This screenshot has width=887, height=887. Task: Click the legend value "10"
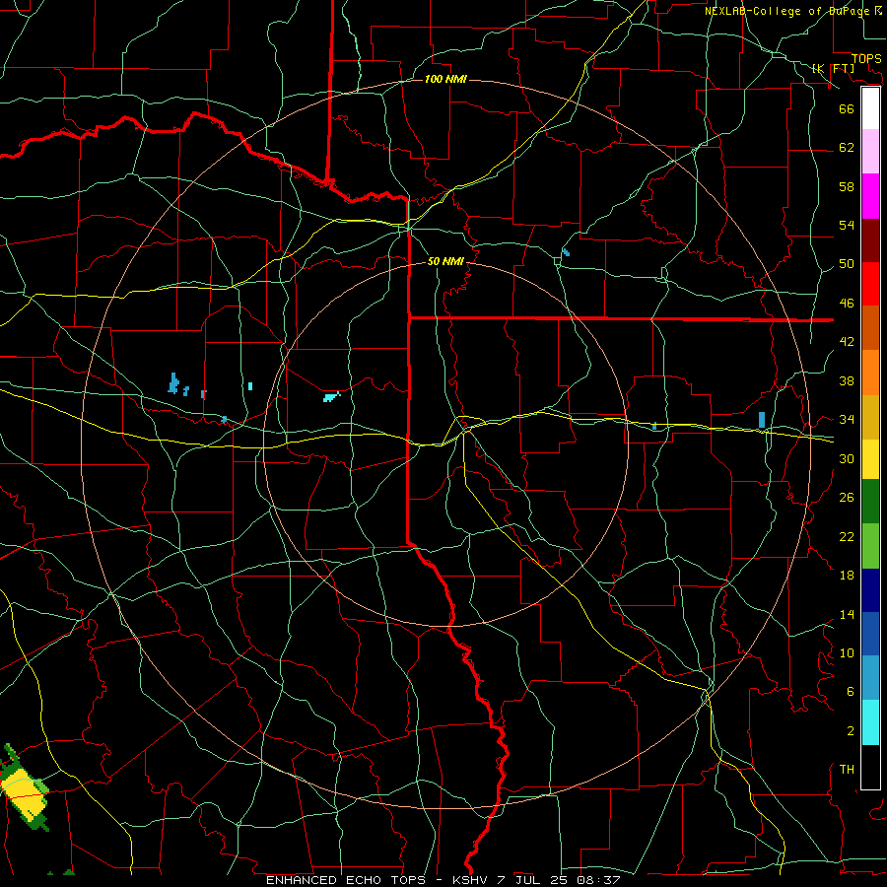pos(847,652)
